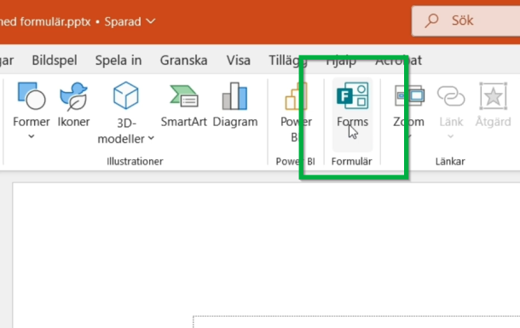Screen dimensions: 520x328
Task: Click the Illustrationer group label
Action: [x=135, y=161]
